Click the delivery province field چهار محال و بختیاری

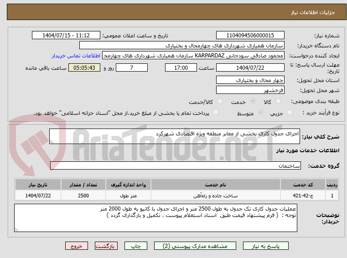coord(250,80)
